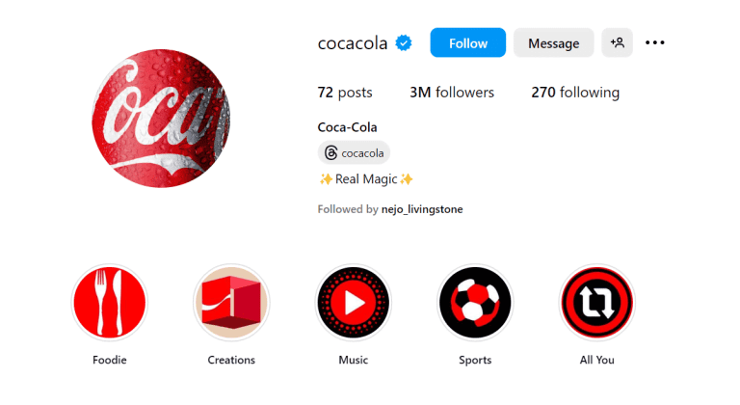Click the Coca-Cola profile picture
Image resolution: width=740 pixels, height=405 pixels.
coord(162,117)
